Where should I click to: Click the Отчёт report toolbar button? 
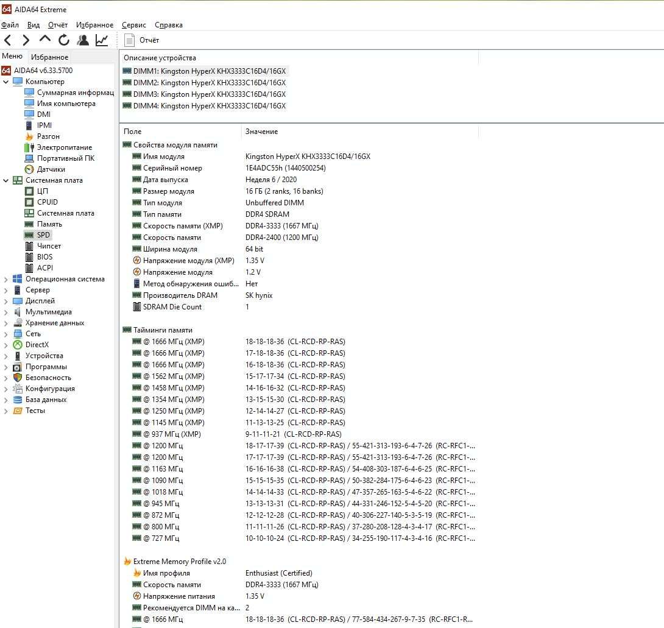click(142, 40)
